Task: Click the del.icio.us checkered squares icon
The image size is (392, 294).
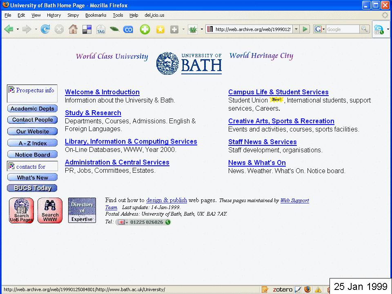Action: [87, 29]
